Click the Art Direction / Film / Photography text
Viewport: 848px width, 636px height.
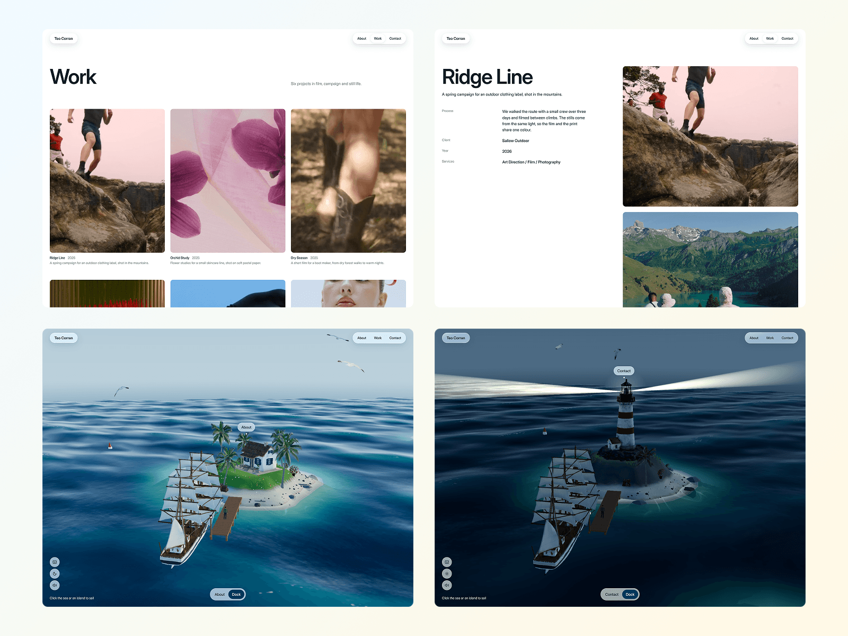click(531, 162)
